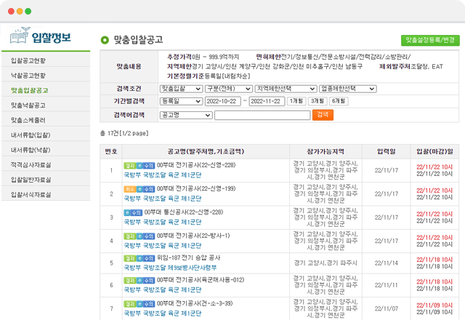This screenshot has width=465, height=320.
Task: Click e badge on 전기공사(육군재사용-012) row
Action: point(139,280)
